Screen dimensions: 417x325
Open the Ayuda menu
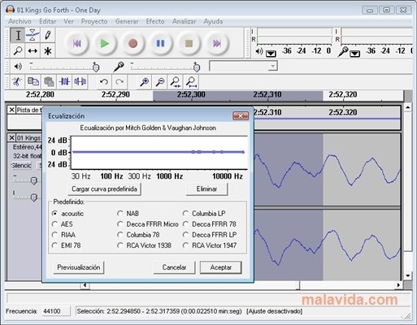click(x=213, y=21)
